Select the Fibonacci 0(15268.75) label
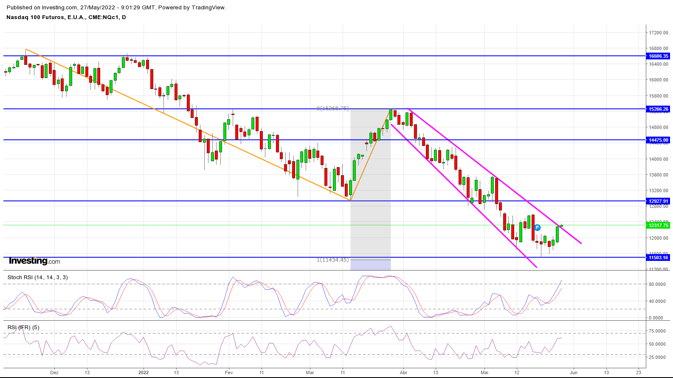673x378 pixels. coord(333,109)
